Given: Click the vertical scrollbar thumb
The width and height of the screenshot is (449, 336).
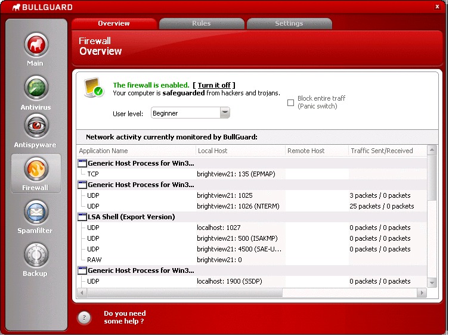Looking at the screenshot, I should coord(432,178).
